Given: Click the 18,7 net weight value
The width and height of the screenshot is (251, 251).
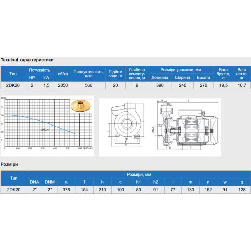Looking at the screenshot, I should (242, 85).
